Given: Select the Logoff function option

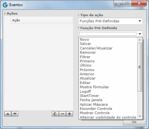Looking at the screenshot, I should point(85,91).
